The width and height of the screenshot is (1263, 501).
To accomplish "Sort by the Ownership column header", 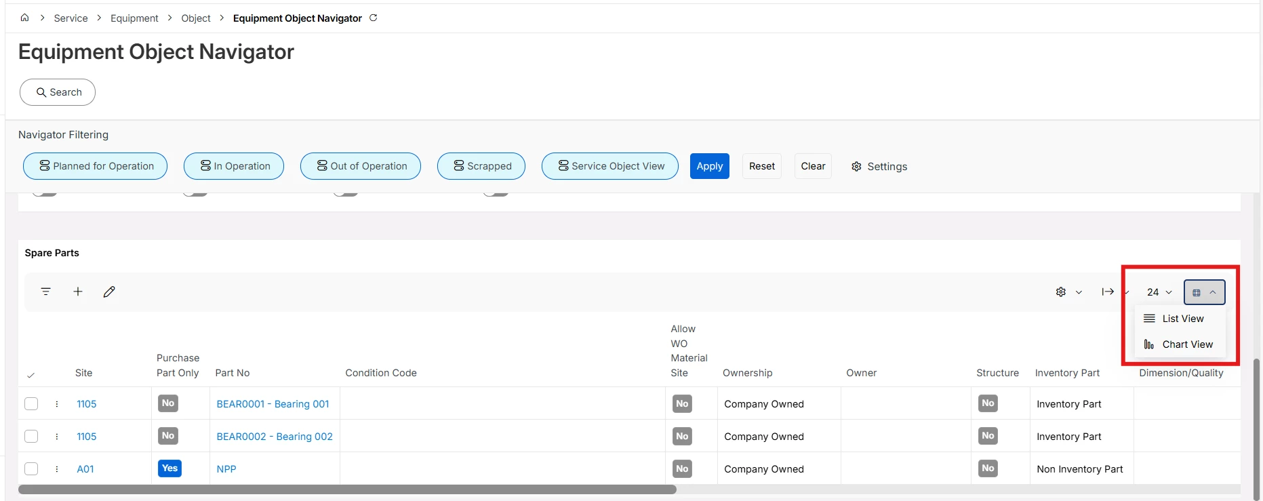I will tap(748, 373).
